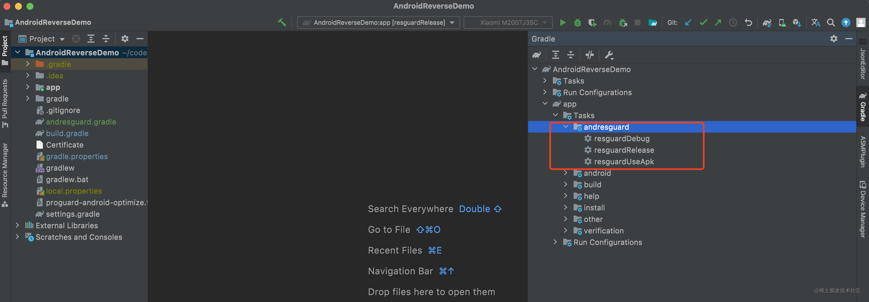Commit changes with Git checkmark icon
Screen dimensions: 869x302
[x=703, y=22]
